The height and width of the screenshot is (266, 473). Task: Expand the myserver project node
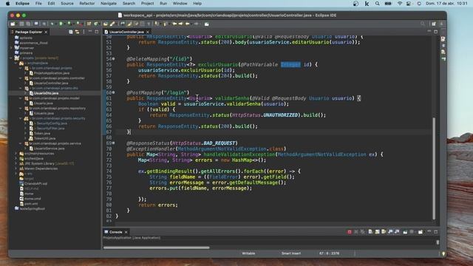11,48
